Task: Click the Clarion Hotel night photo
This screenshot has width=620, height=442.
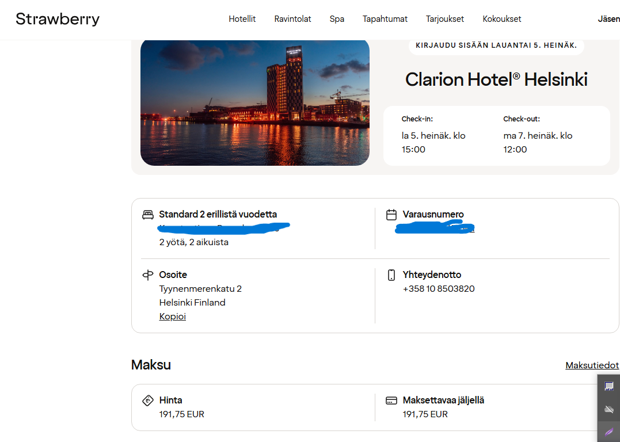Action: (x=255, y=102)
